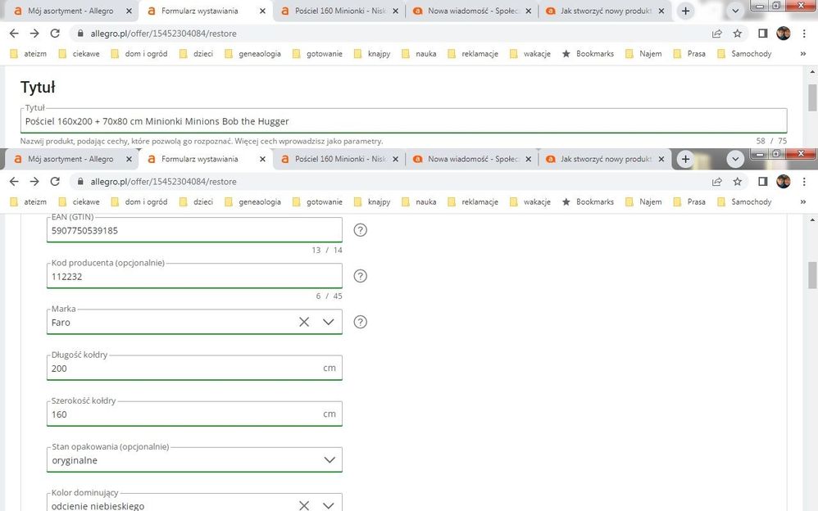This screenshot has height=511, width=818.
Task: Show help for the Kod producenta field
Action: point(360,276)
